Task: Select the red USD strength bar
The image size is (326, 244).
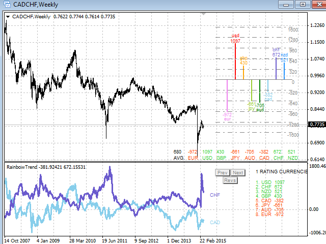Action: click(x=235, y=62)
